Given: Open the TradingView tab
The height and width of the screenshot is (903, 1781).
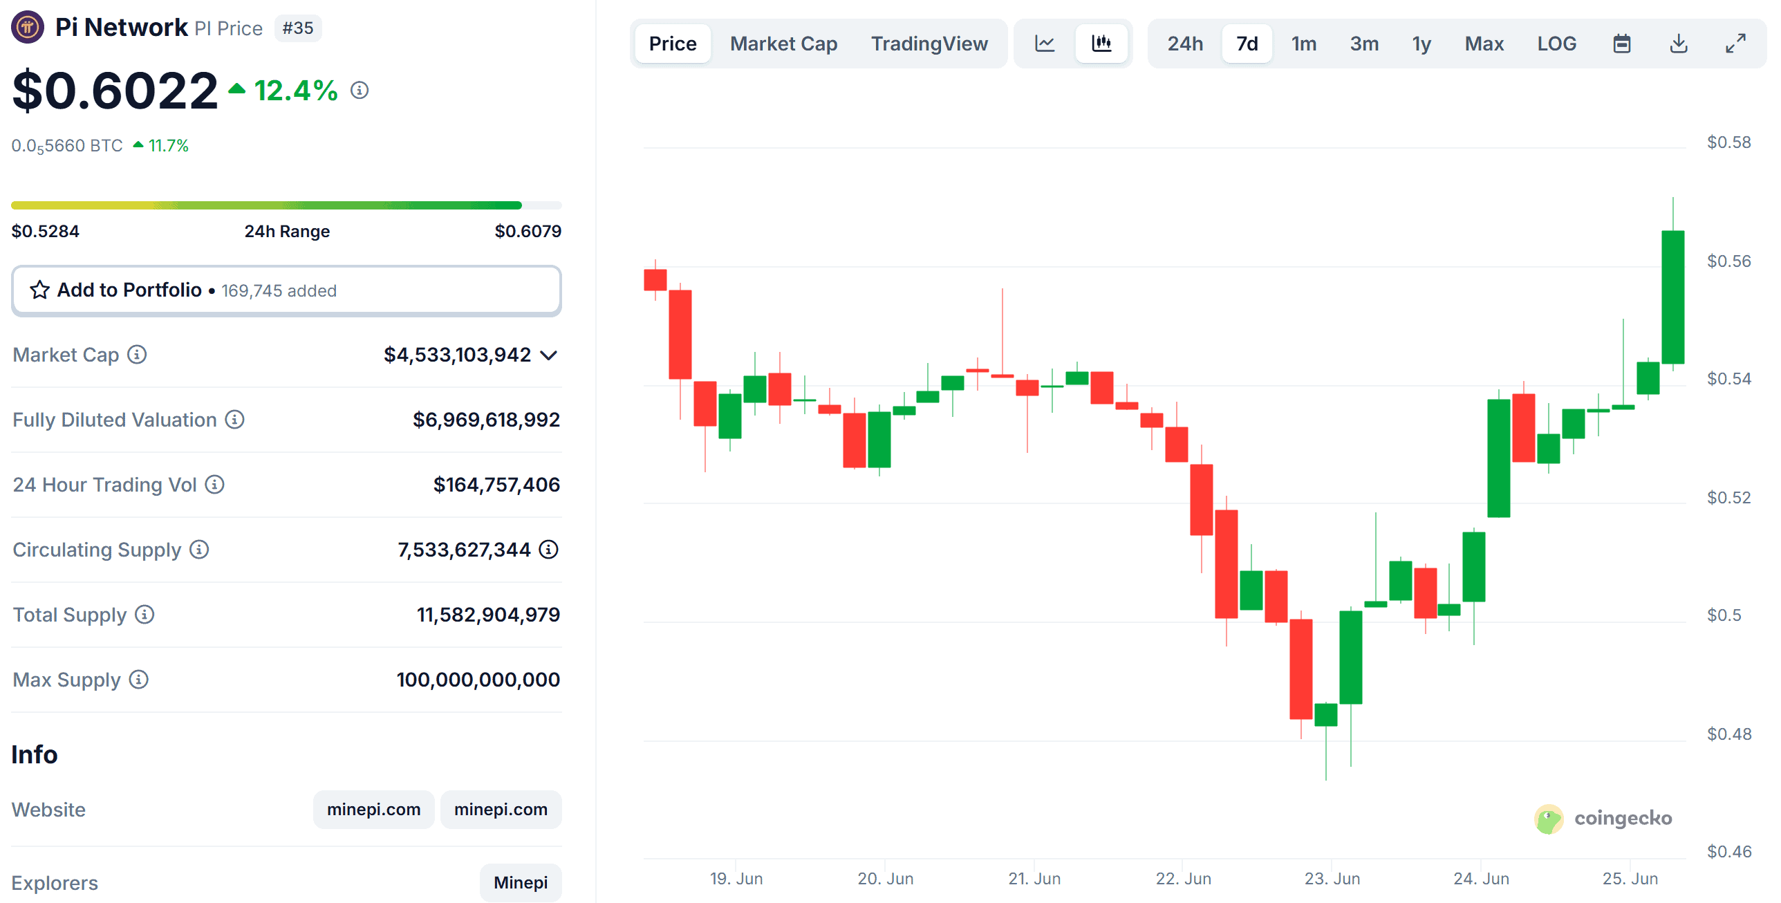Looking at the screenshot, I should (x=929, y=44).
